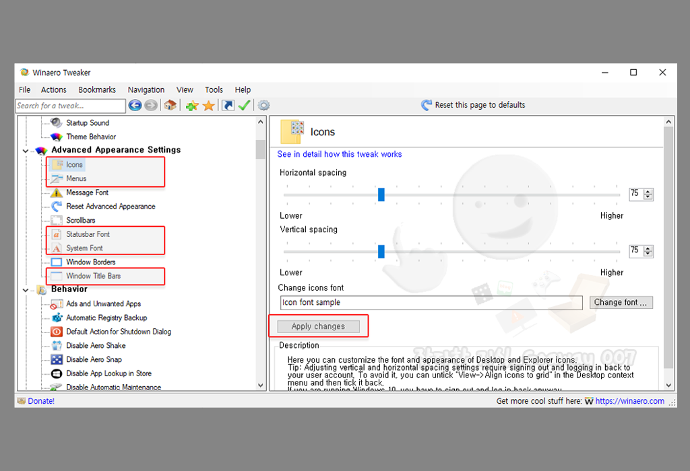Click the Disable Aero Snap icon
Image resolution: width=690 pixels, height=471 pixels.
(x=57, y=359)
